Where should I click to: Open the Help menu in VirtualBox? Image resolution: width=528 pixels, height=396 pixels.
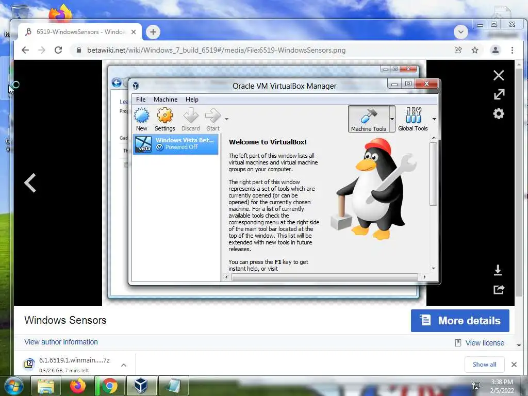click(192, 100)
